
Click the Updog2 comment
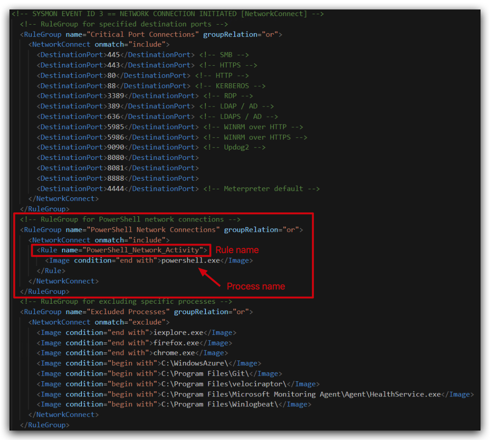pos(234,147)
